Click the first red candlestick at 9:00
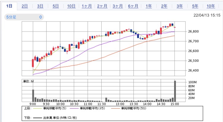 pyautogui.click(x=33, y=63)
